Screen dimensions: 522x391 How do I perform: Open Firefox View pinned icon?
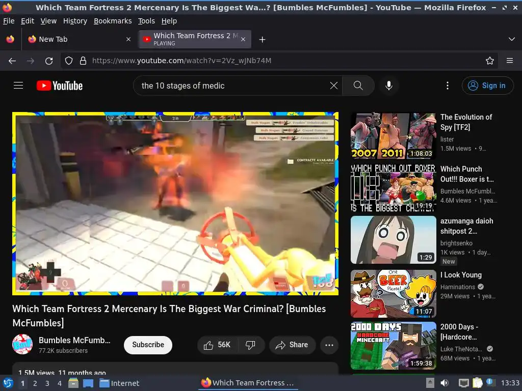click(10, 39)
